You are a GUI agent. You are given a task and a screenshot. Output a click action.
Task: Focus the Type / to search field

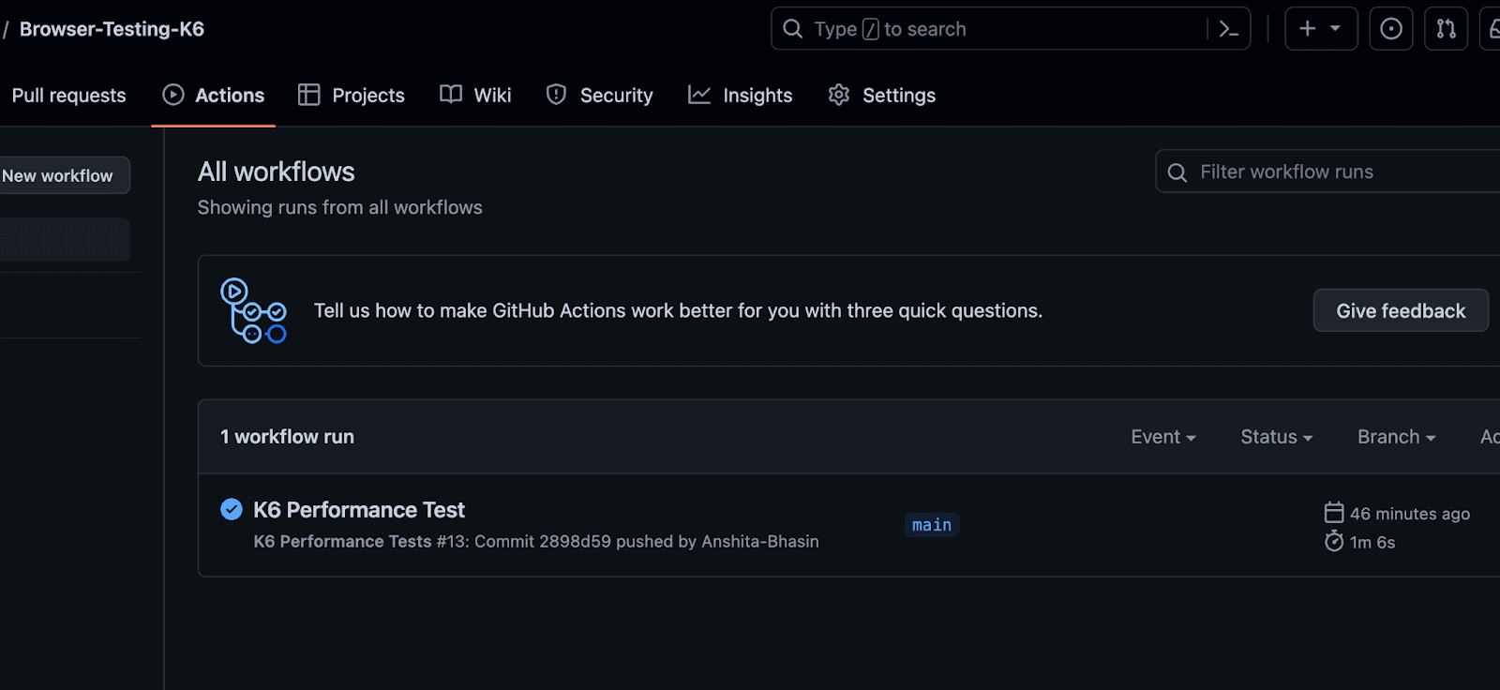click(1011, 29)
